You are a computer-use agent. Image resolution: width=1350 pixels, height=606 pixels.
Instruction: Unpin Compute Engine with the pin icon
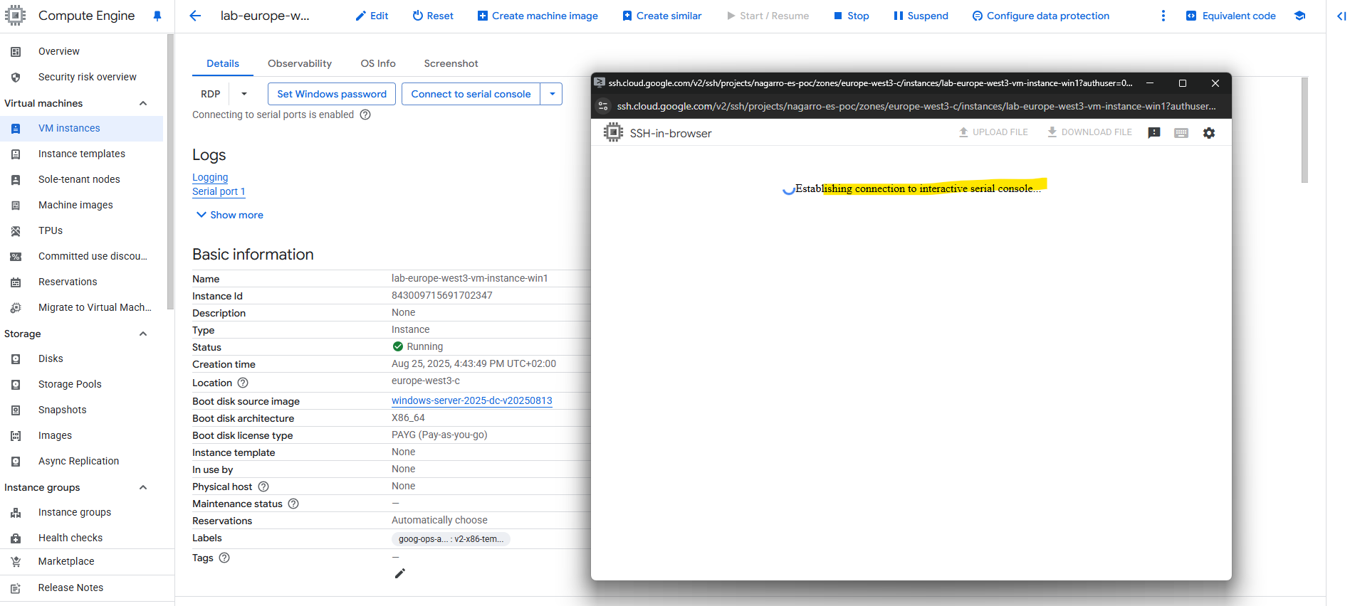pos(157,16)
